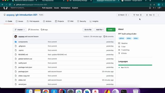Toggle the repository Star button

(150, 15)
